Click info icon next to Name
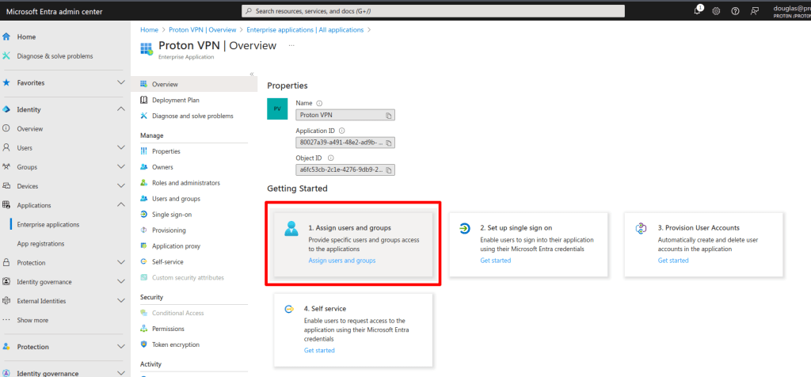 (x=319, y=104)
